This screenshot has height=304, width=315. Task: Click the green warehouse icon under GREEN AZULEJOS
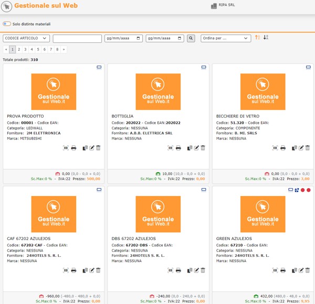click(x=256, y=296)
